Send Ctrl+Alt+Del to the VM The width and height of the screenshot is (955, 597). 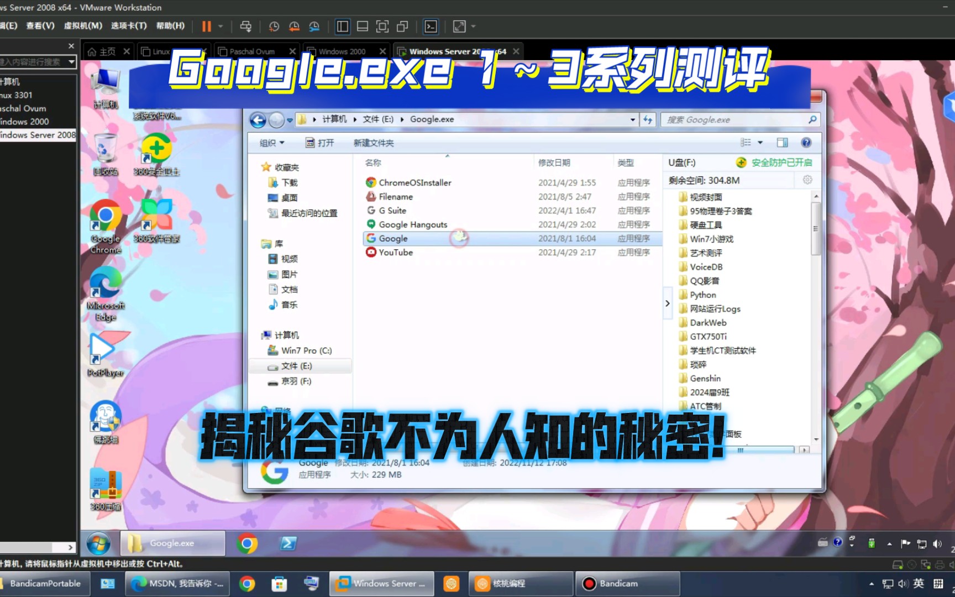(x=246, y=26)
